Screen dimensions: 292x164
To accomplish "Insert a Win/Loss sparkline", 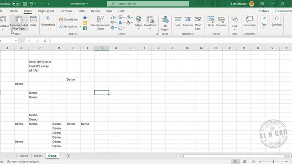I will click(x=198, y=23).
